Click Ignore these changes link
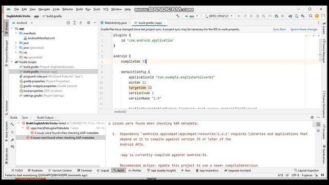This screenshot has width=329, height=185. 304,29
